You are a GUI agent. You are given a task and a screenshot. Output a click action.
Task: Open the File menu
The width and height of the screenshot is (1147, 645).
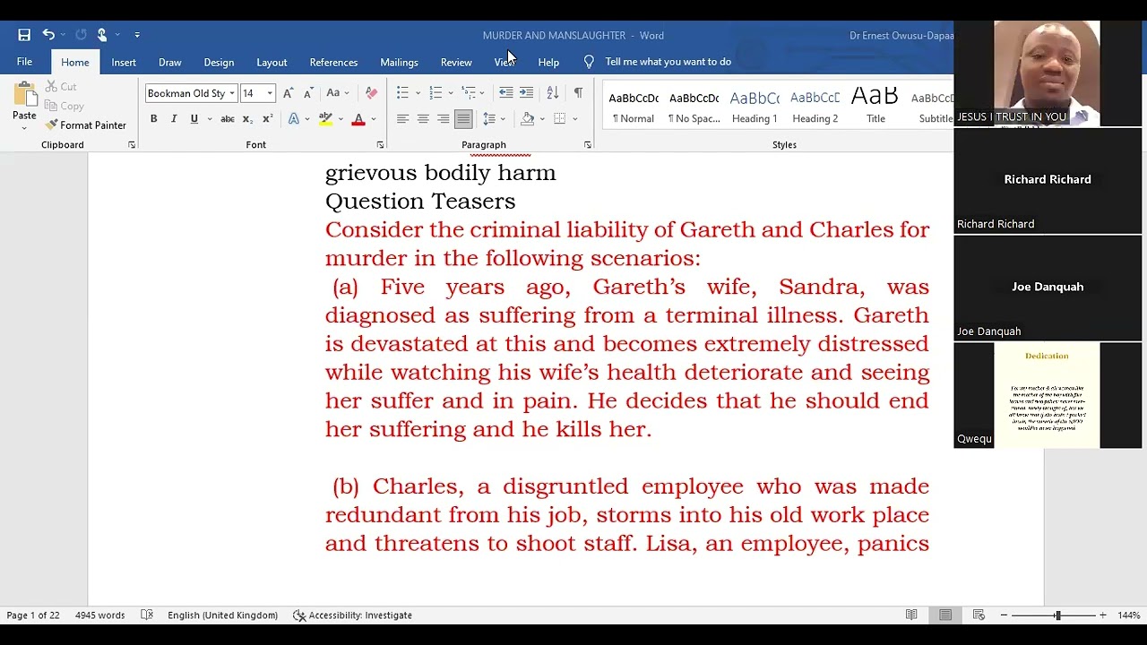(24, 62)
